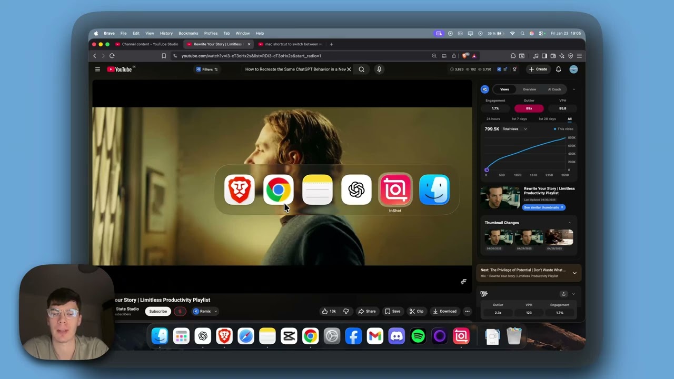The height and width of the screenshot is (379, 674).
Task: Select Notes in the app switcher
Action: click(317, 189)
